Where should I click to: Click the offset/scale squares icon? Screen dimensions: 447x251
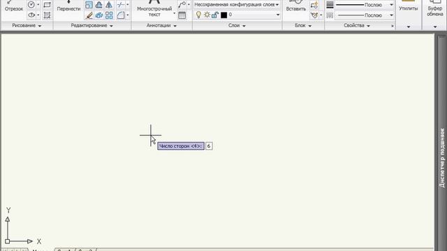click(x=89, y=5)
